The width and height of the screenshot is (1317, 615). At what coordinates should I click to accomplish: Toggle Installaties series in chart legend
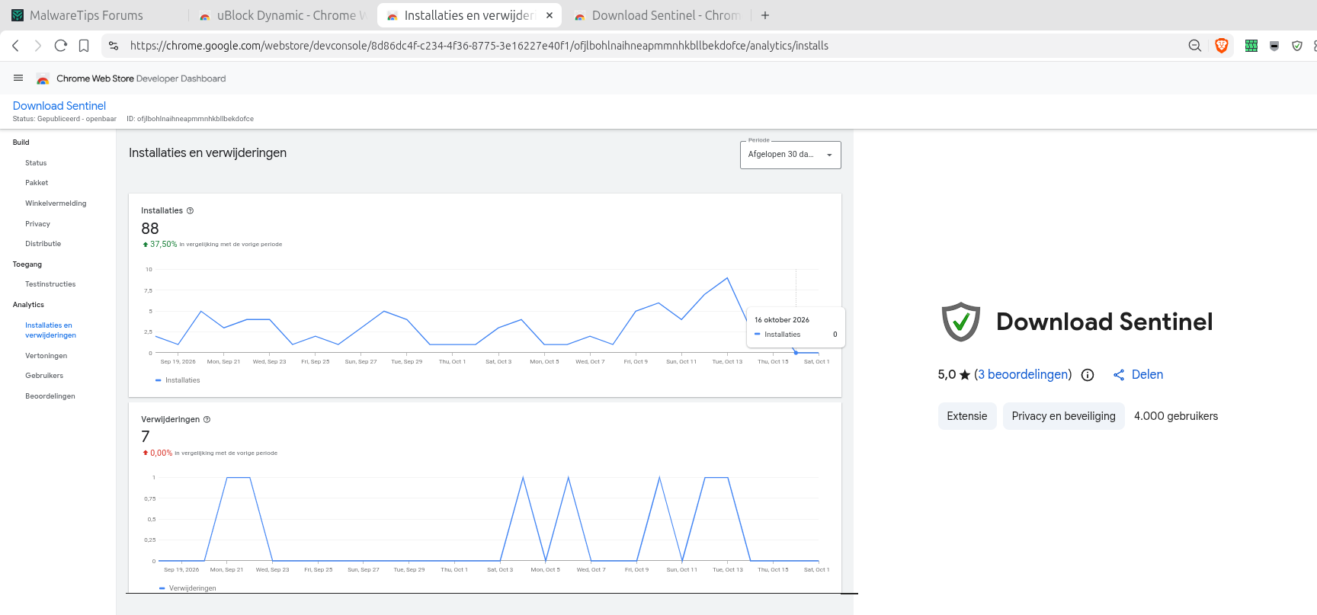(x=178, y=380)
